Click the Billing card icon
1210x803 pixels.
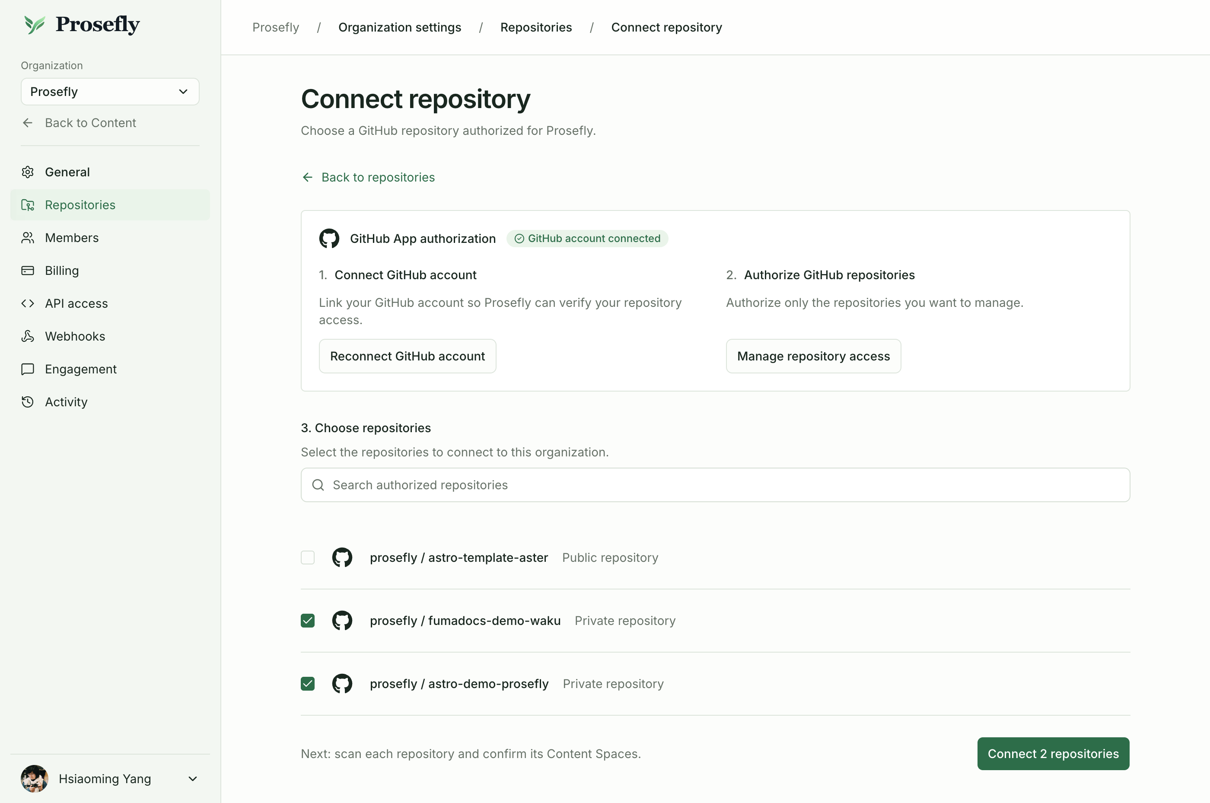point(28,271)
